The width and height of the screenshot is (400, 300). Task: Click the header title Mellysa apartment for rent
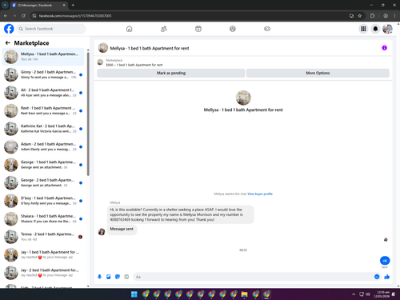[150, 48]
